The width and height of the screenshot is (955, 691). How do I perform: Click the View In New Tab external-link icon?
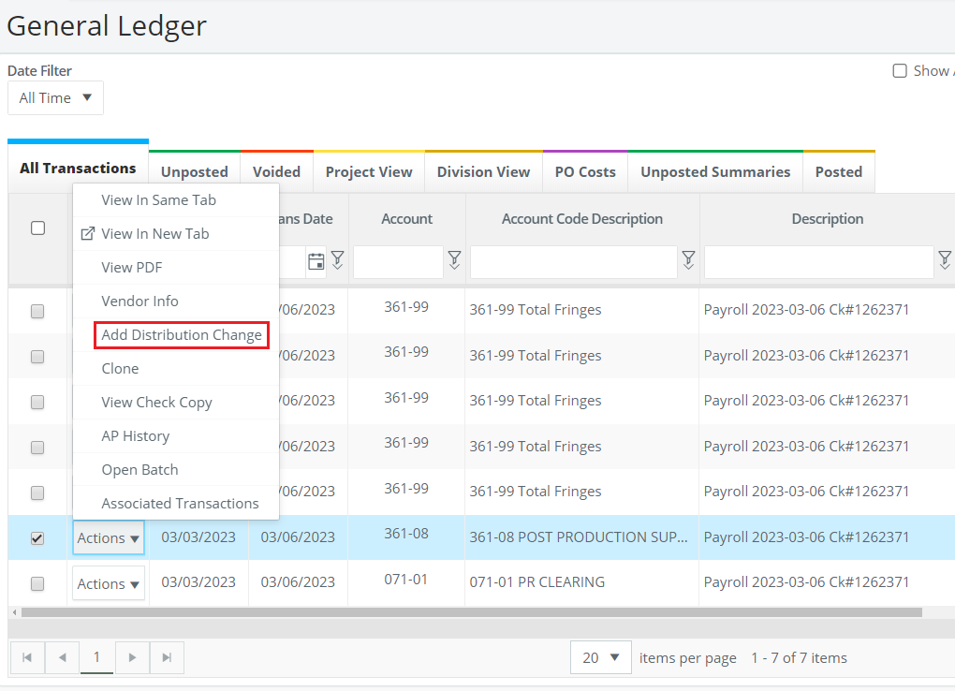pos(88,233)
